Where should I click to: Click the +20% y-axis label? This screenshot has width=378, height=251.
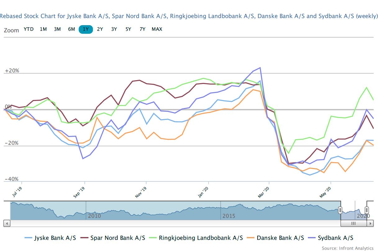pos(12,71)
